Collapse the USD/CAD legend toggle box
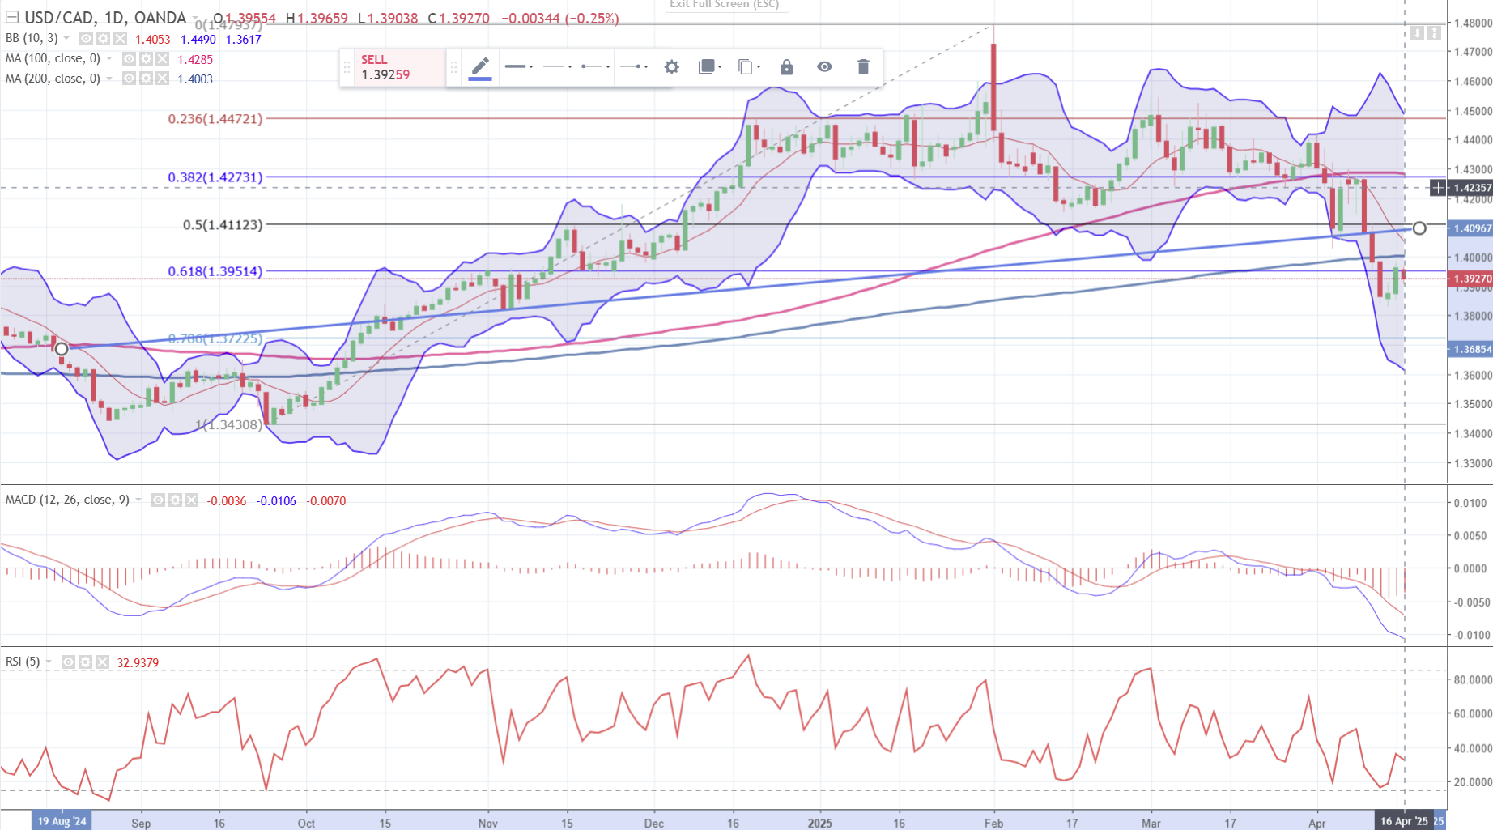The image size is (1493, 830). click(11, 17)
